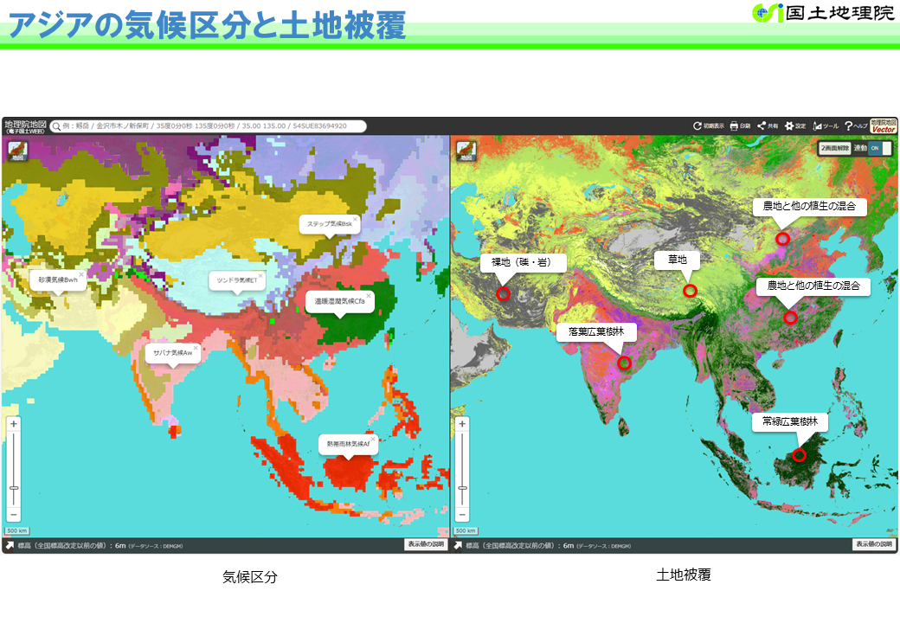The height and width of the screenshot is (623, 900).
Task: Toggle the 連動 ON switch
Action: (879, 148)
